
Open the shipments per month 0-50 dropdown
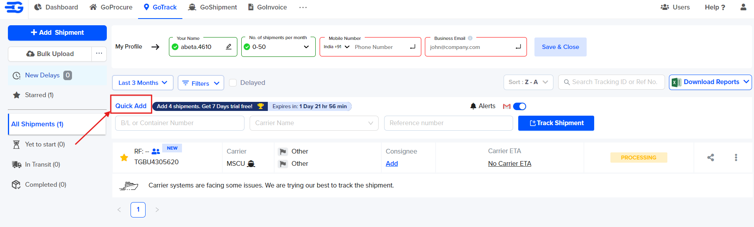(278, 47)
